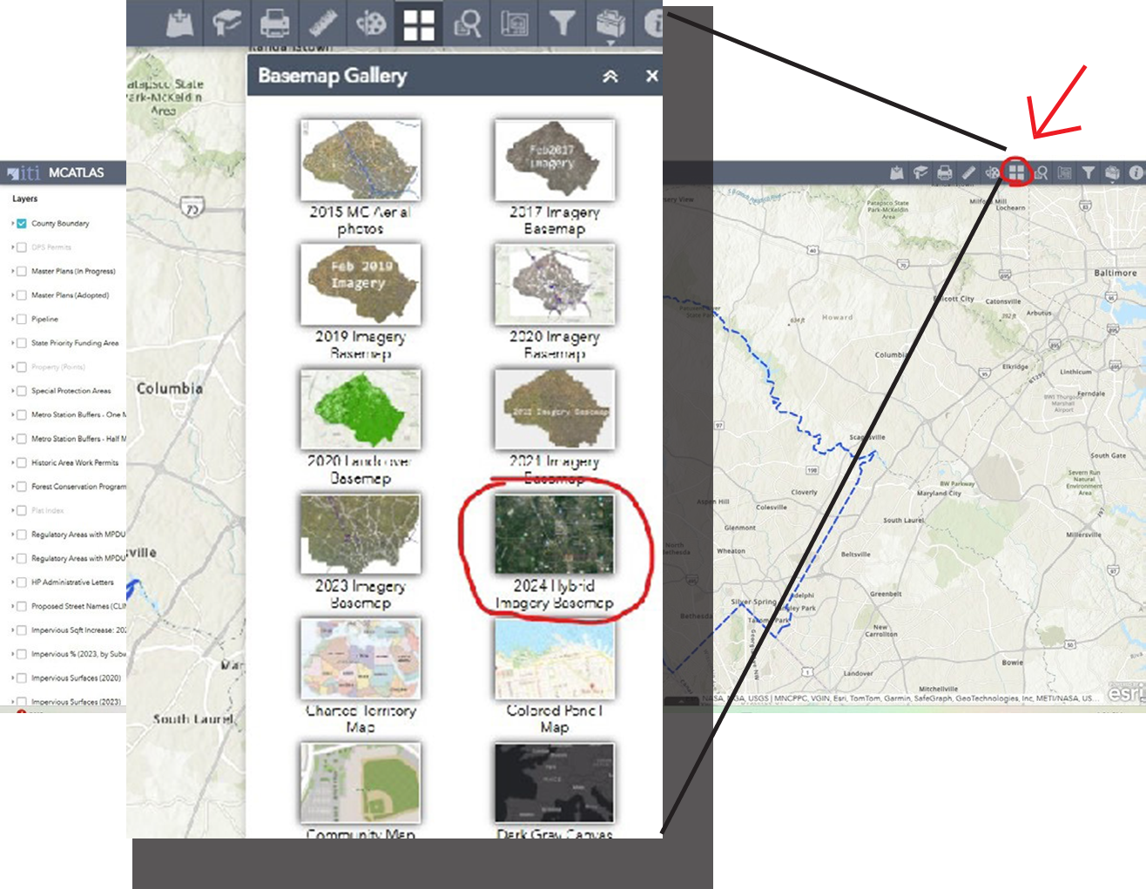Open the Toolbox icon on the toolbar

click(x=611, y=24)
